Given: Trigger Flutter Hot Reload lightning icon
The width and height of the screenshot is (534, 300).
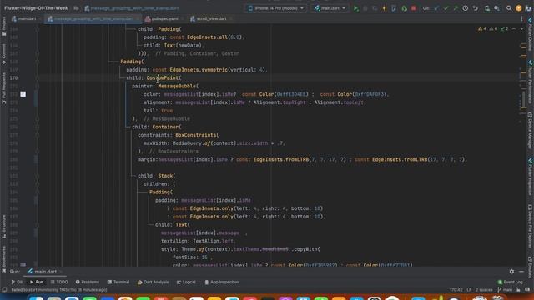Looking at the screenshot, I should click(385, 8).
